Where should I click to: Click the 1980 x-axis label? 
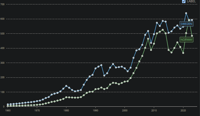[x=66, y=111]
